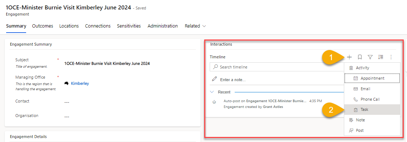The width and height of the screenshot is (407, 142).
Task: Click the timeline sort order icon
Action: coord(381,57)
